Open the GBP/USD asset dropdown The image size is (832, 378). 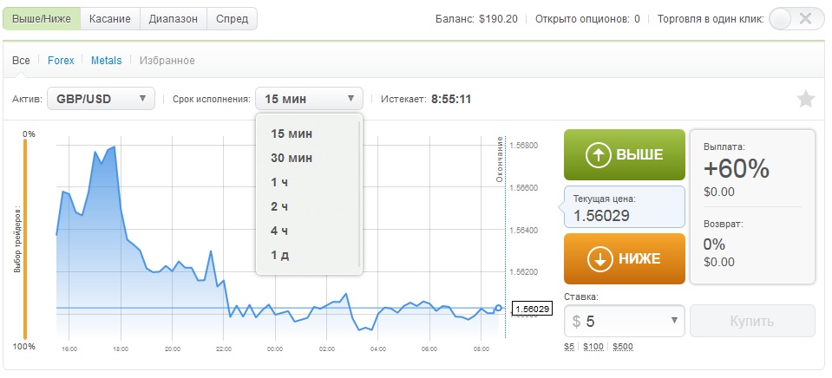point(101,99)
